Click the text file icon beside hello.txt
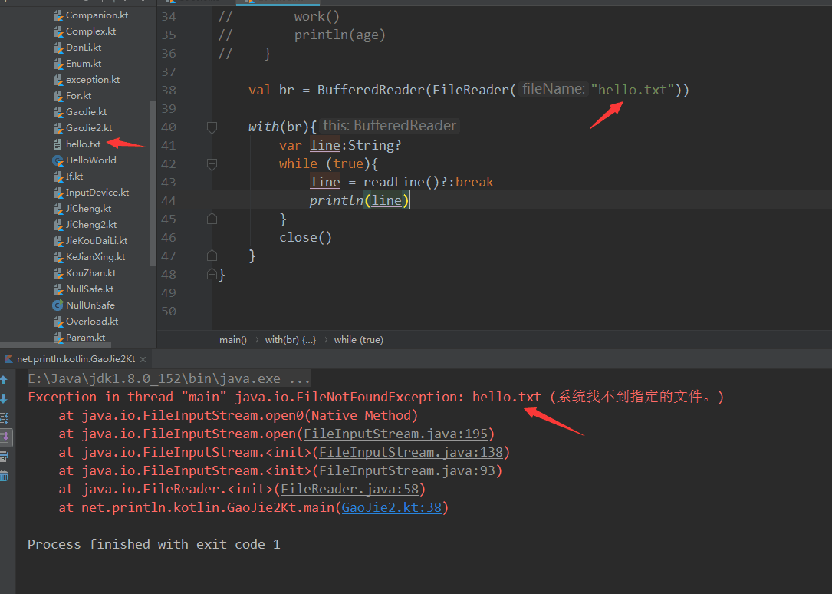Screen dimensions: 832x594 click(58, 144)
